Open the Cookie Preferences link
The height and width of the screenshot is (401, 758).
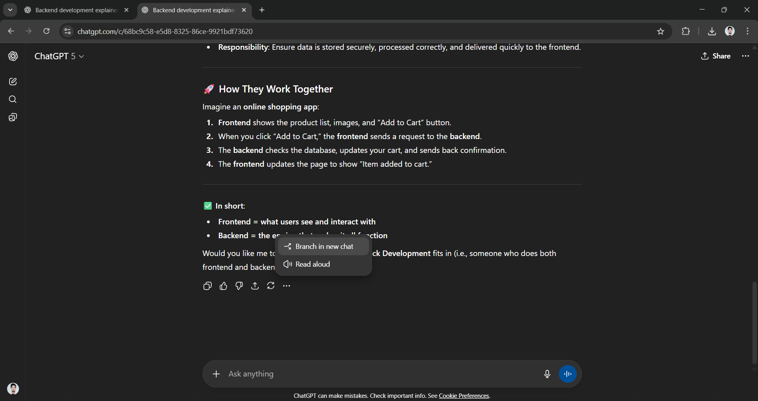click(x=464, y=395)
